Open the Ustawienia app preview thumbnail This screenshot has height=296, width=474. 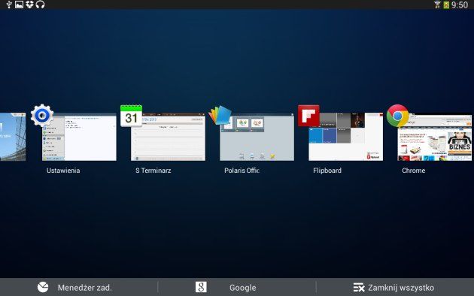click(x=79, y=137)
